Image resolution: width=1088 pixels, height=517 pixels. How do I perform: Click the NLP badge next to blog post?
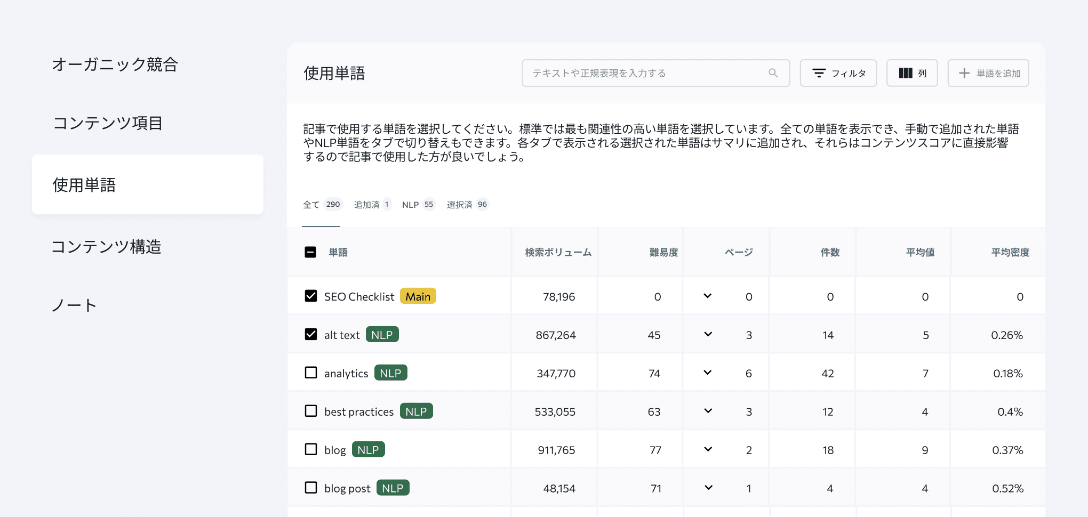[x=393, y=488]
